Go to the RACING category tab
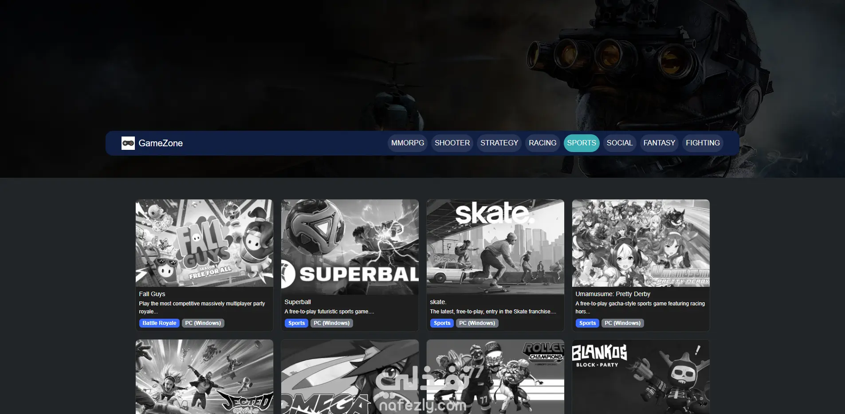Viewport: 845px width, 414px height. (542, 143)
